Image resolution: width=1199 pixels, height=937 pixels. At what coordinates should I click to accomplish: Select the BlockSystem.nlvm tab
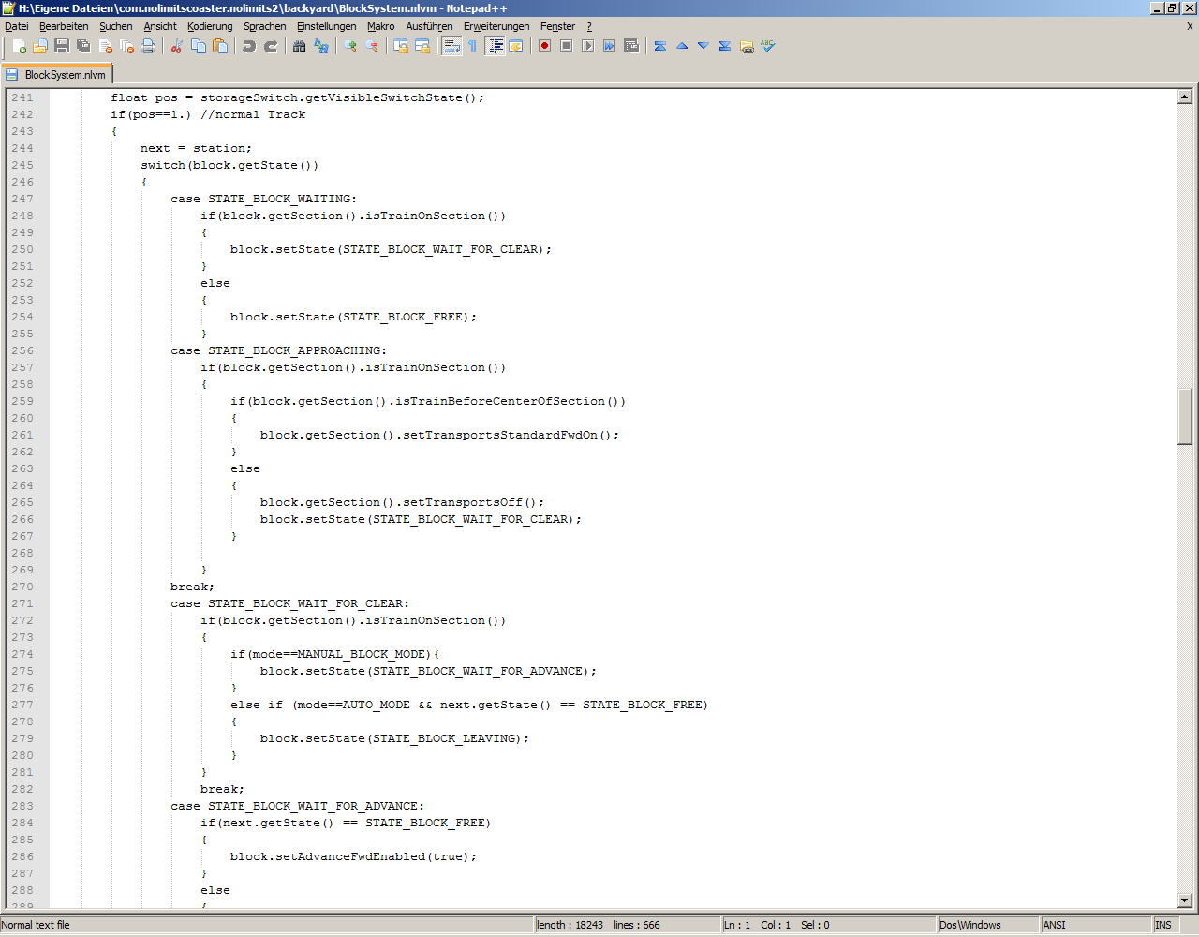click(58, 74)
